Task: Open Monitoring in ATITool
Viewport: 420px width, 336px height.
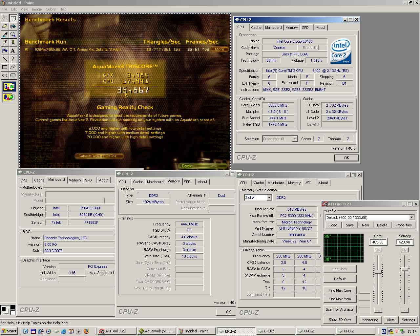Action: coord(370,320)
